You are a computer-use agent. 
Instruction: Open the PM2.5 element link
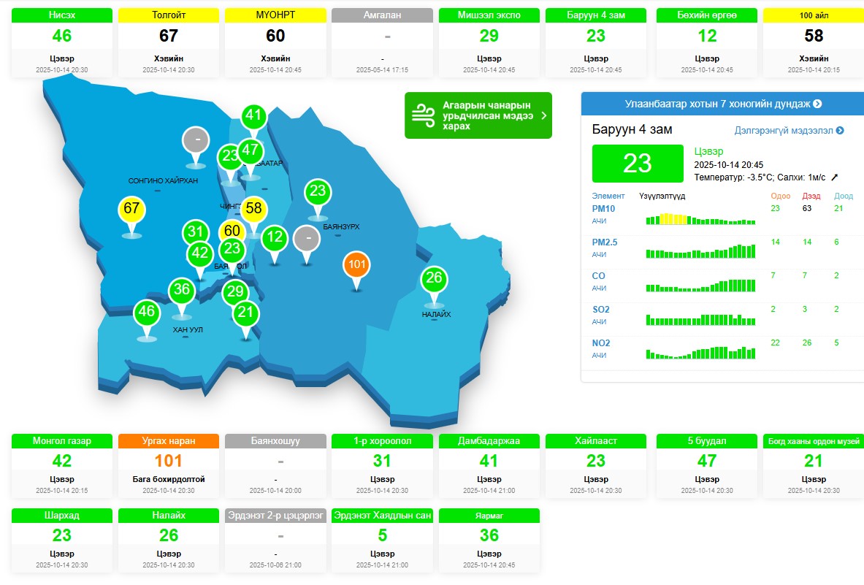coord(604,242)
